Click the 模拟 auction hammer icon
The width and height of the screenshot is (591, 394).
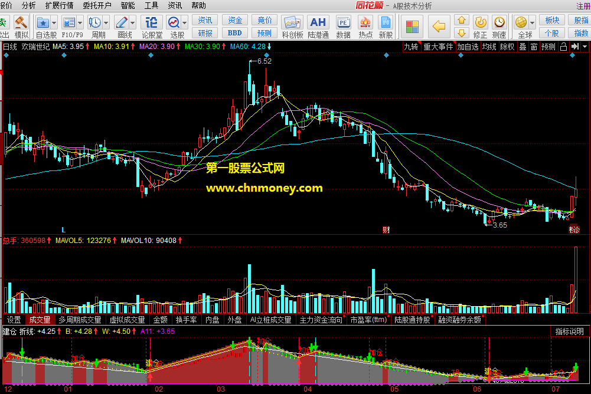[21, 22]
